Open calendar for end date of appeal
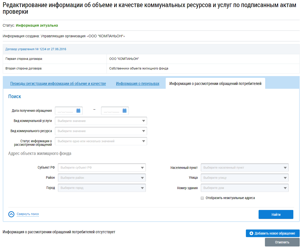Screen dimensions: 304x248 pyautogui.click(x=125, y=111)
